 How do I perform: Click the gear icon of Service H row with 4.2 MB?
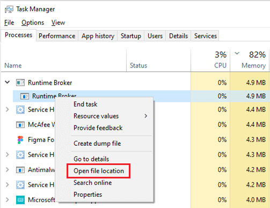pyautogui.click(x=20, y=185)
